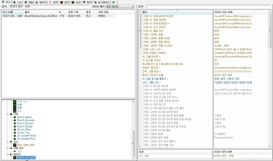This screenshot has width=273, height=161.
Task: Click the brown box icon on the 업적 tab
Action: (62, 2)
